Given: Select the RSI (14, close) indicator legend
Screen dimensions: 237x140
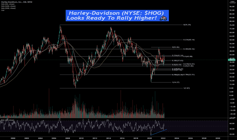Looking at the screenshot, I should [x=8, y=120].
